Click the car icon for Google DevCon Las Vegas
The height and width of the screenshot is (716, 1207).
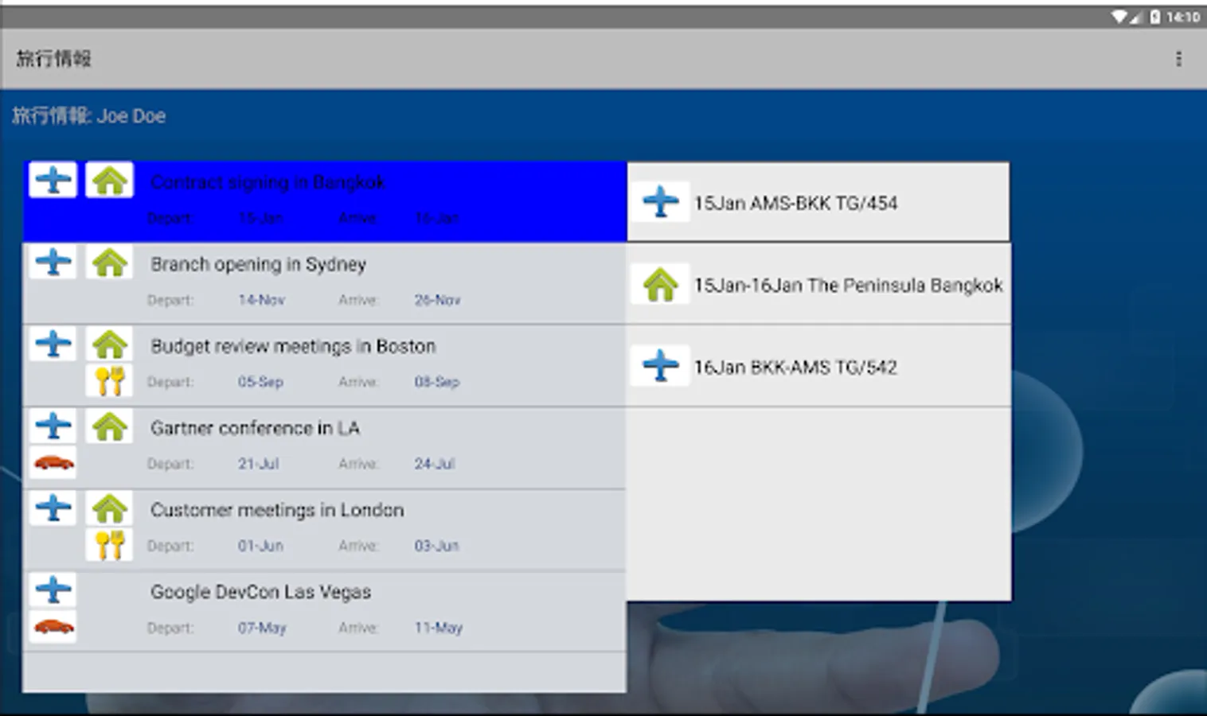click(53, 626)
